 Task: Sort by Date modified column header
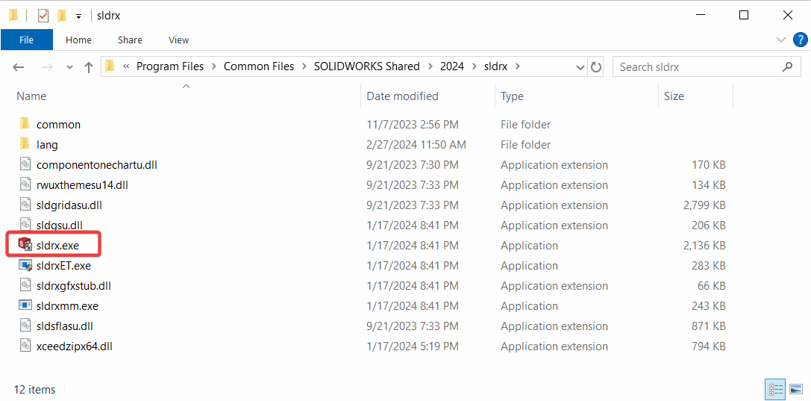[402, 96]
